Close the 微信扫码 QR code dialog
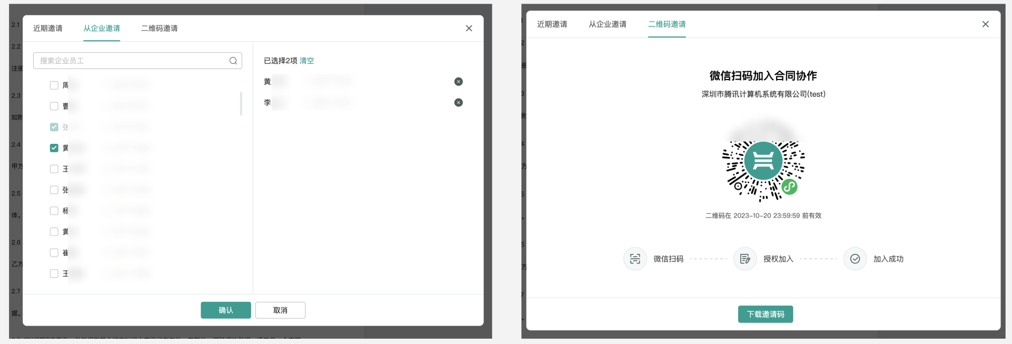This screenshot has height=344, width=1012. tap(985, 24)
